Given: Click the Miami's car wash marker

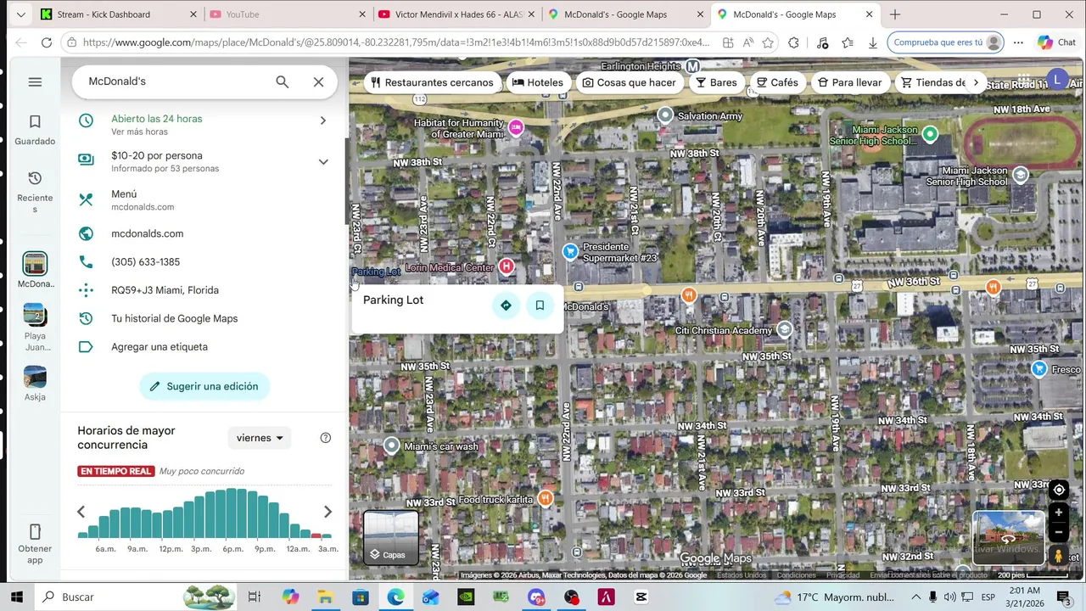Looking at the screenshot, I should [391, 445].
